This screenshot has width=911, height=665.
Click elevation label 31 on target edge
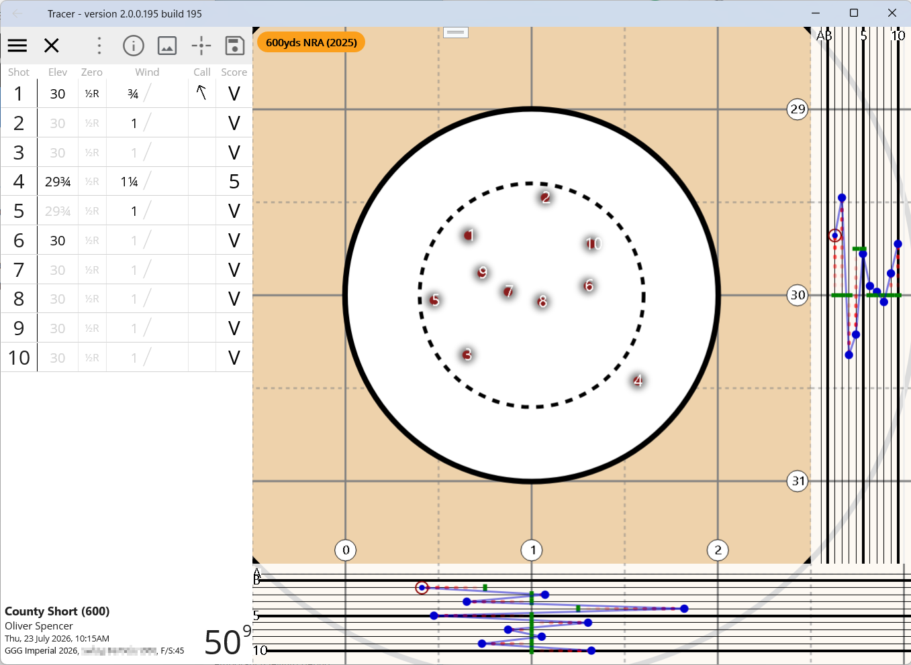[x=798, y=481]
